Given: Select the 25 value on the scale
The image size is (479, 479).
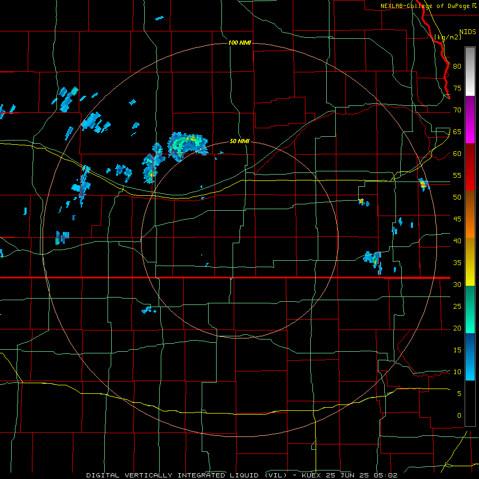Looking at the screenshot, I should tap(457, 306).
